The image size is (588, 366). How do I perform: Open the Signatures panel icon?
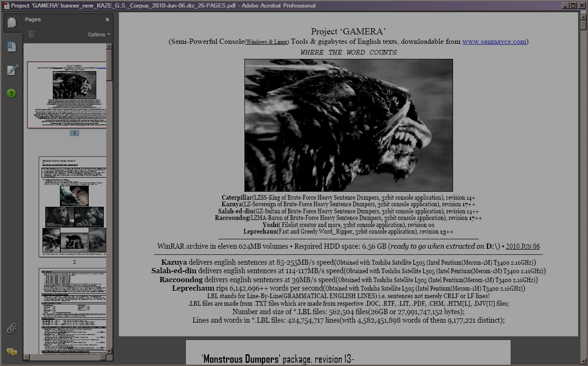12,70
